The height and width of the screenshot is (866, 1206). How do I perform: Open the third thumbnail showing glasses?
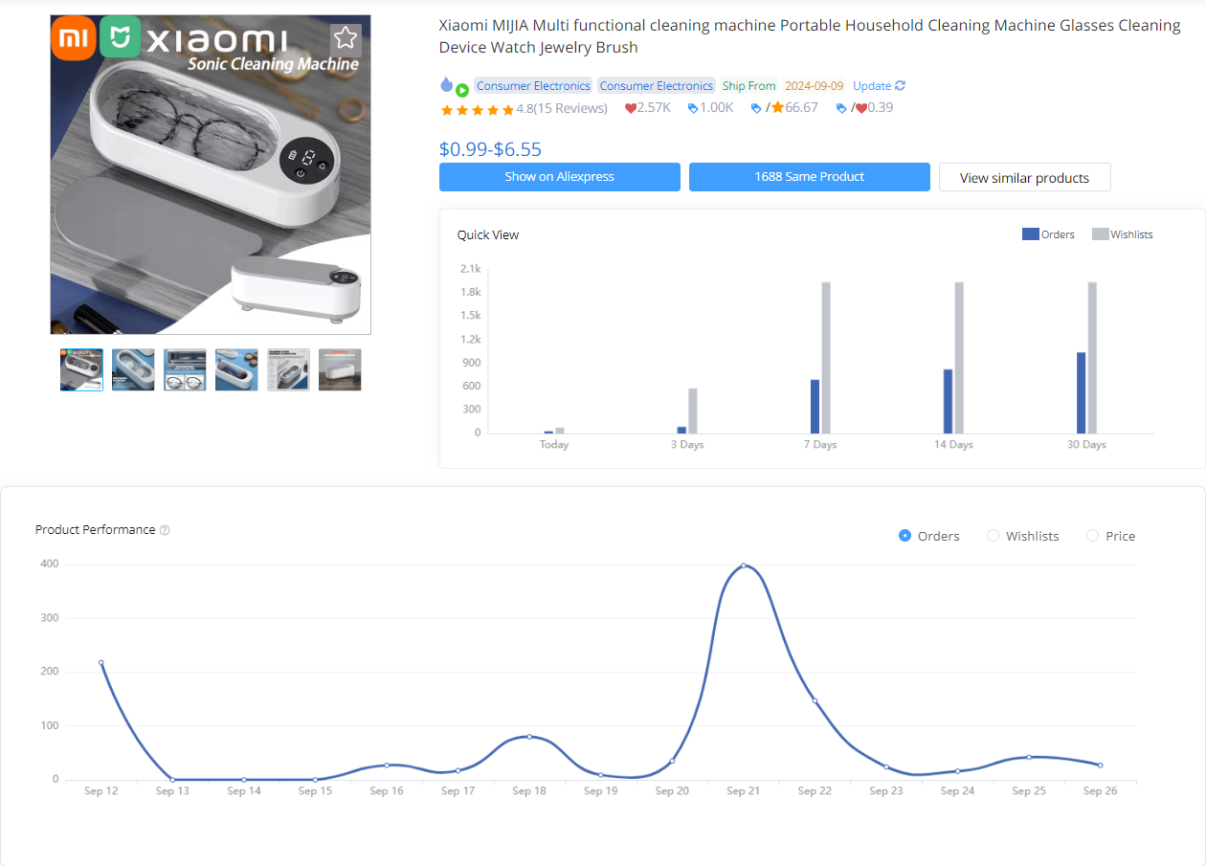click(185, 369)
